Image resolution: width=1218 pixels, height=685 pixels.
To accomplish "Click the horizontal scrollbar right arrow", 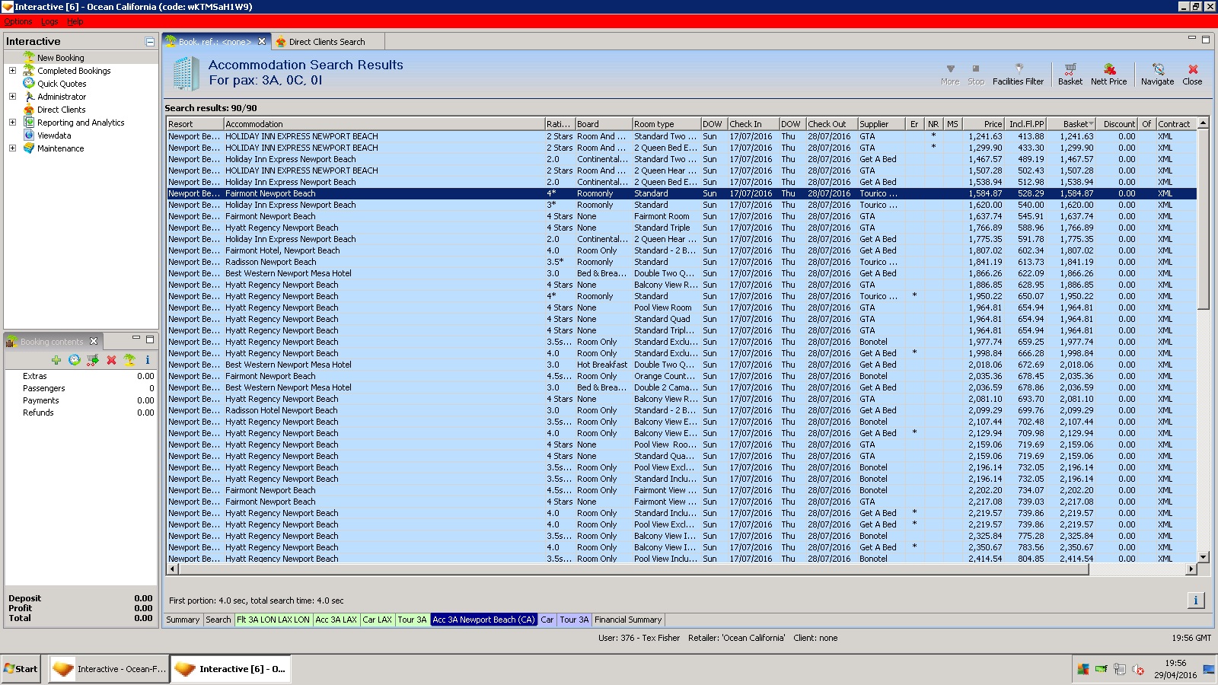I will [x=1191, y=569].
